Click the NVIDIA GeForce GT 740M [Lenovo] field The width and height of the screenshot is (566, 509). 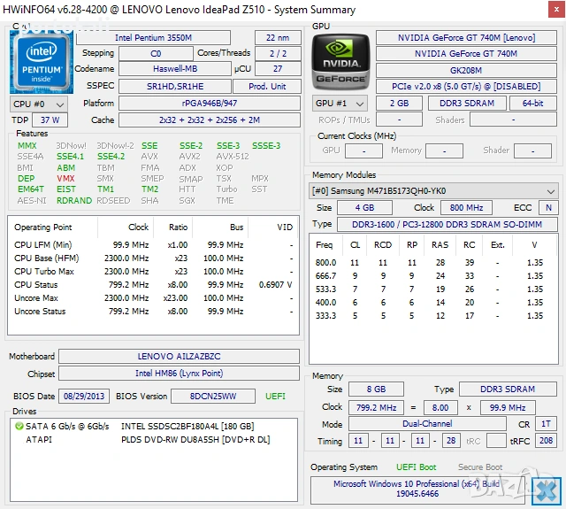pyautogui.click(x=467, y=37)
